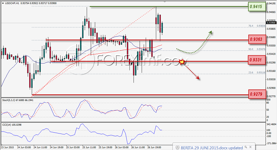Click the 0.93420 price scale value
Image resolution: width=277 pixels, height=150 pixels.
(x=271, y=54)
